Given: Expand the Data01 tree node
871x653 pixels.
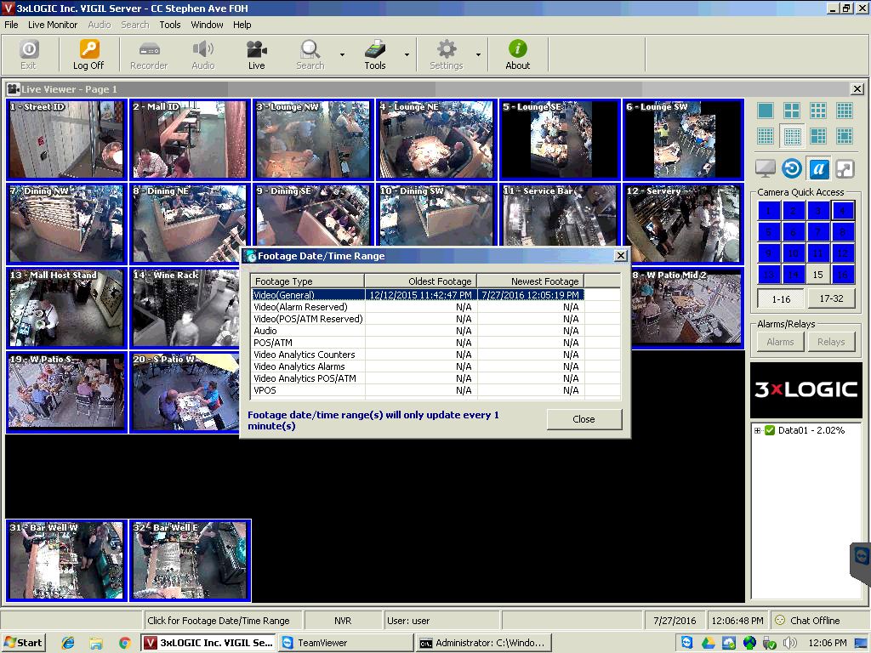Looking at the screenshot, I should tap(758, 430).
